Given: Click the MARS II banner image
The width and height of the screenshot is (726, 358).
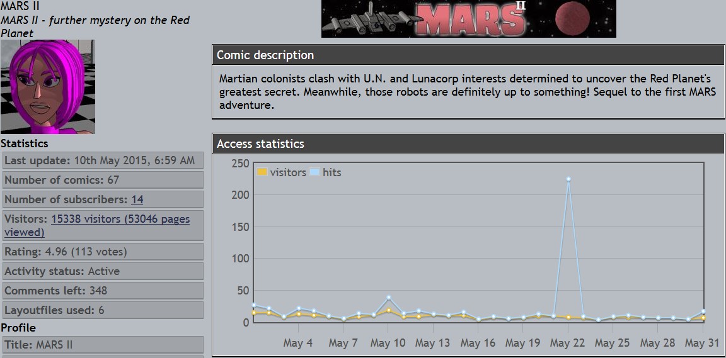Looking at the screenshot, I should tap(468, 19).
